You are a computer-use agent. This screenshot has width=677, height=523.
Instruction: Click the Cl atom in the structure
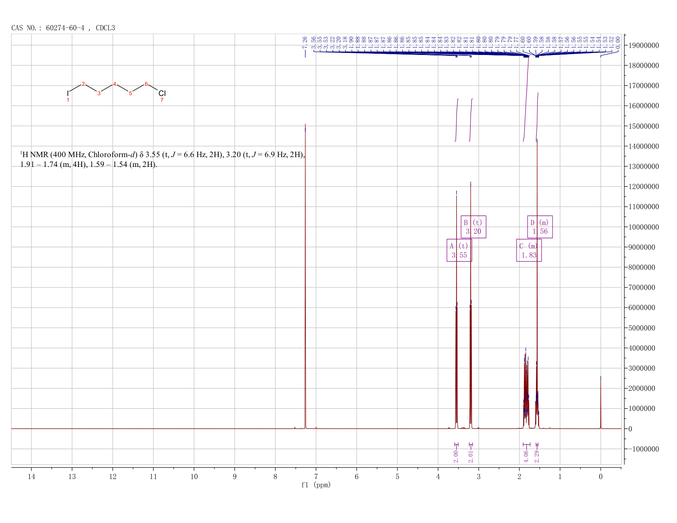pos(162,94)
